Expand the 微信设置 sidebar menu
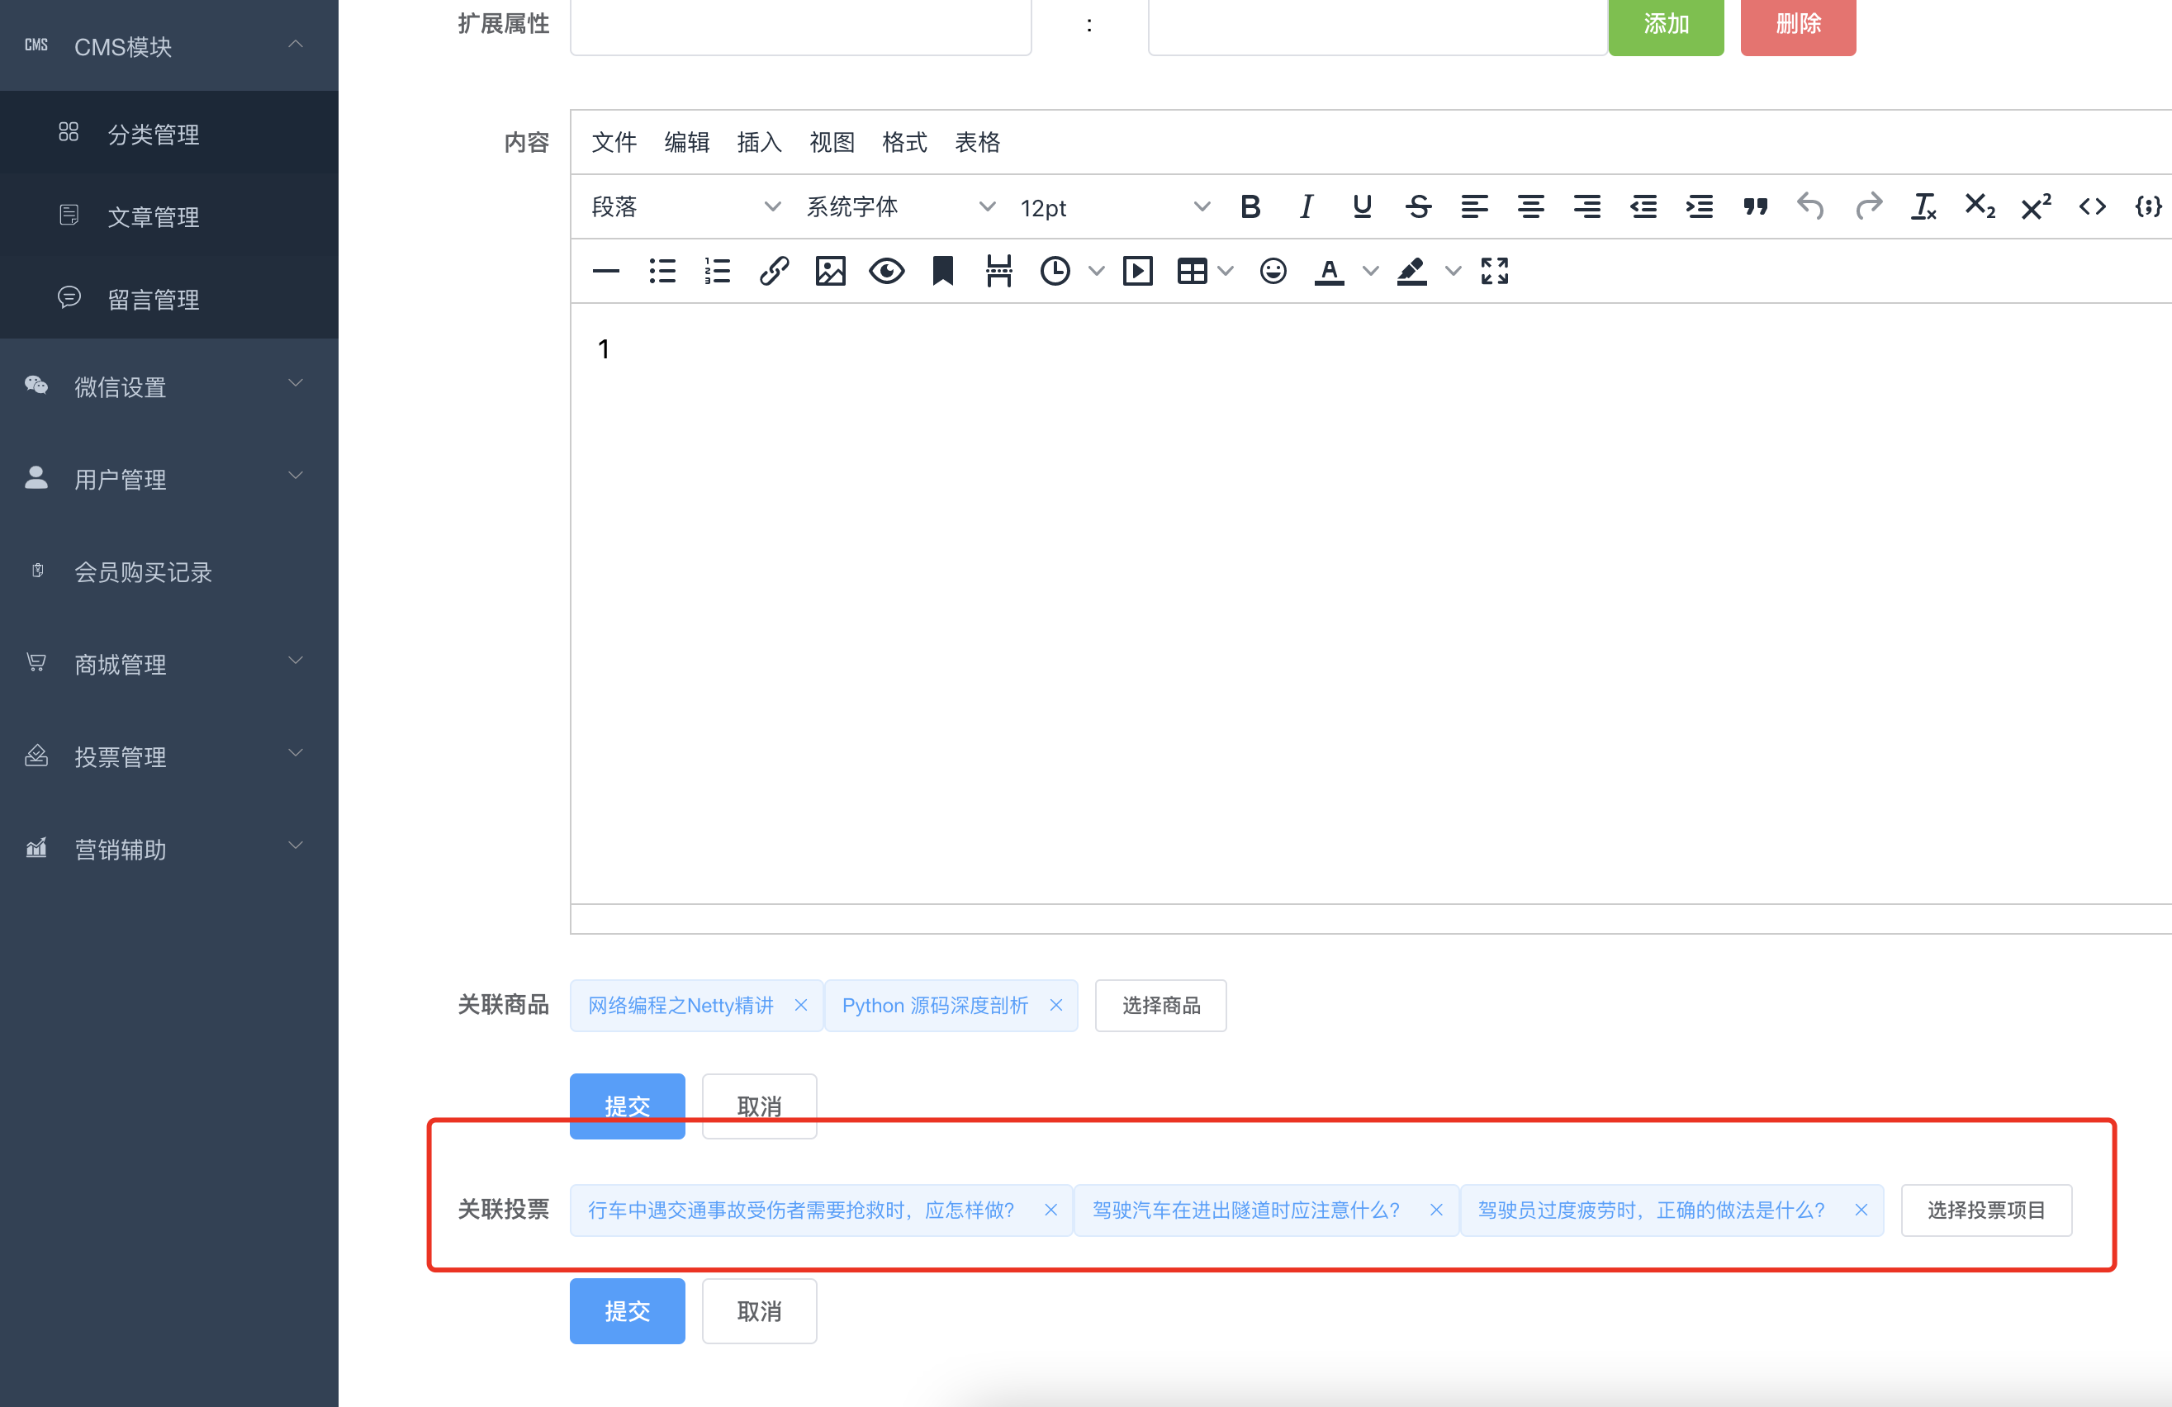Viewport: 2172px width, 1407px height. tap(168, 387)
